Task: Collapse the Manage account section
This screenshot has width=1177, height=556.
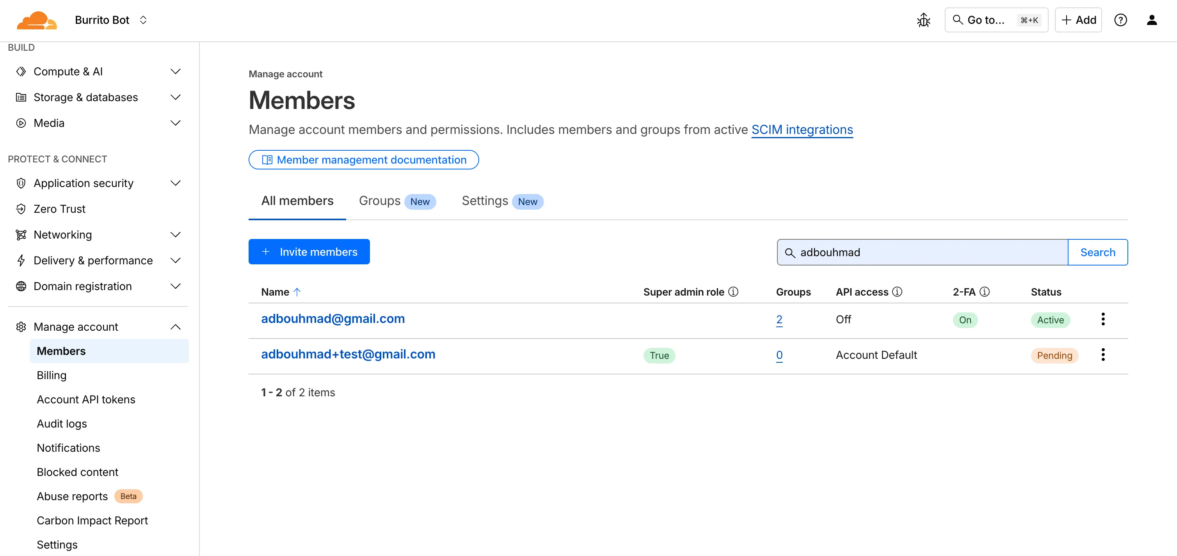Action: (176, 326)
